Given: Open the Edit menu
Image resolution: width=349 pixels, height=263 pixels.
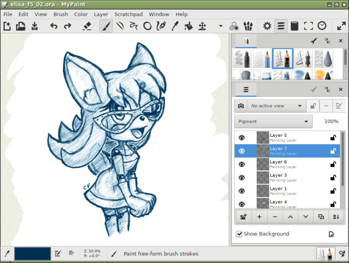Looking at the screenshot, I should click(23, 14).
